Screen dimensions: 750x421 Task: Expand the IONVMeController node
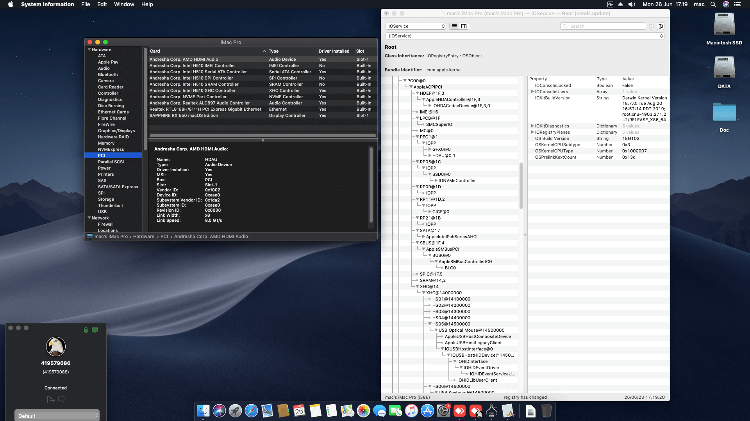(436, 180)
